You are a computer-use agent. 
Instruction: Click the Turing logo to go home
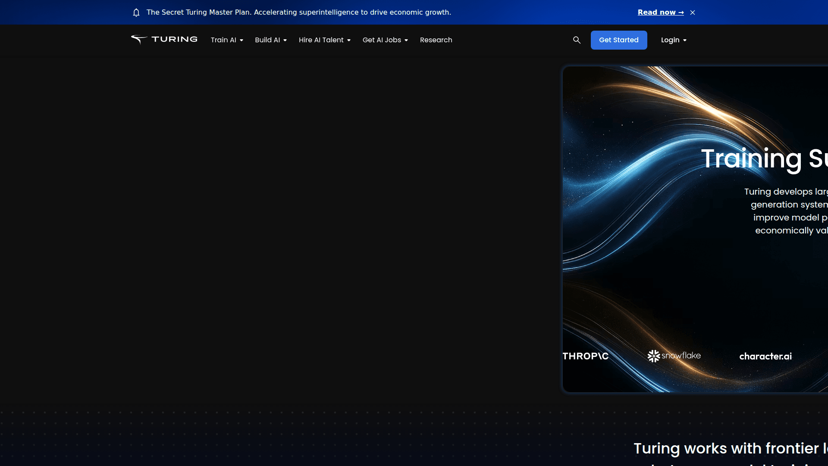coord(164,40)
